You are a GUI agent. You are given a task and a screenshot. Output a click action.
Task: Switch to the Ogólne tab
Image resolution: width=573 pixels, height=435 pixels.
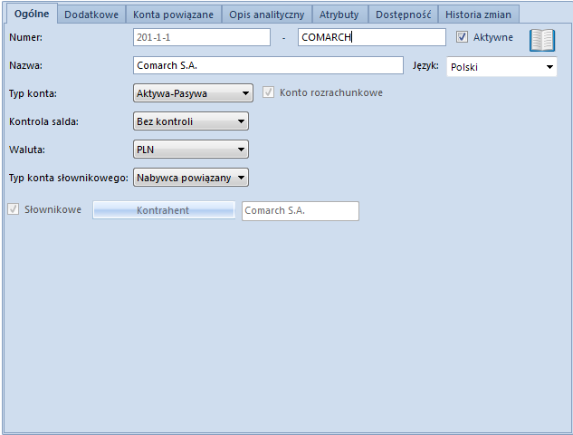coord(32,14)
